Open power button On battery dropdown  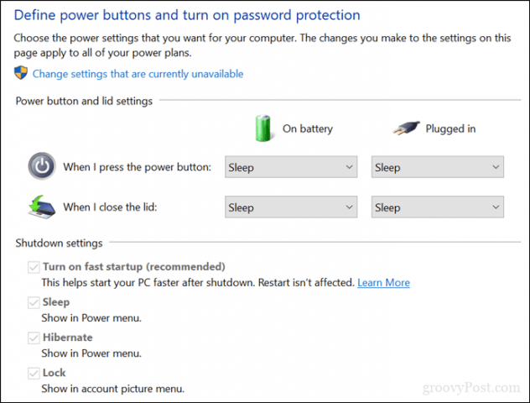[x=291, y=167]
